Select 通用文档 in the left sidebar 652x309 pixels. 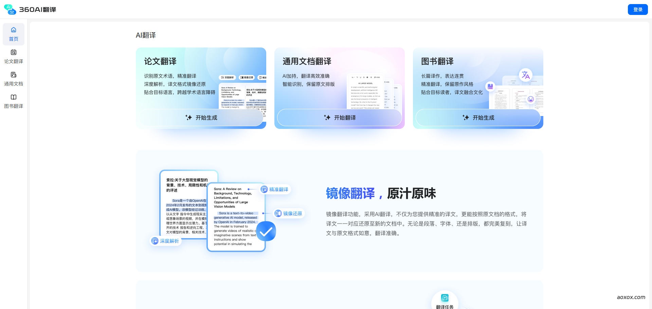pyautogui.click(x=14, y=79)
